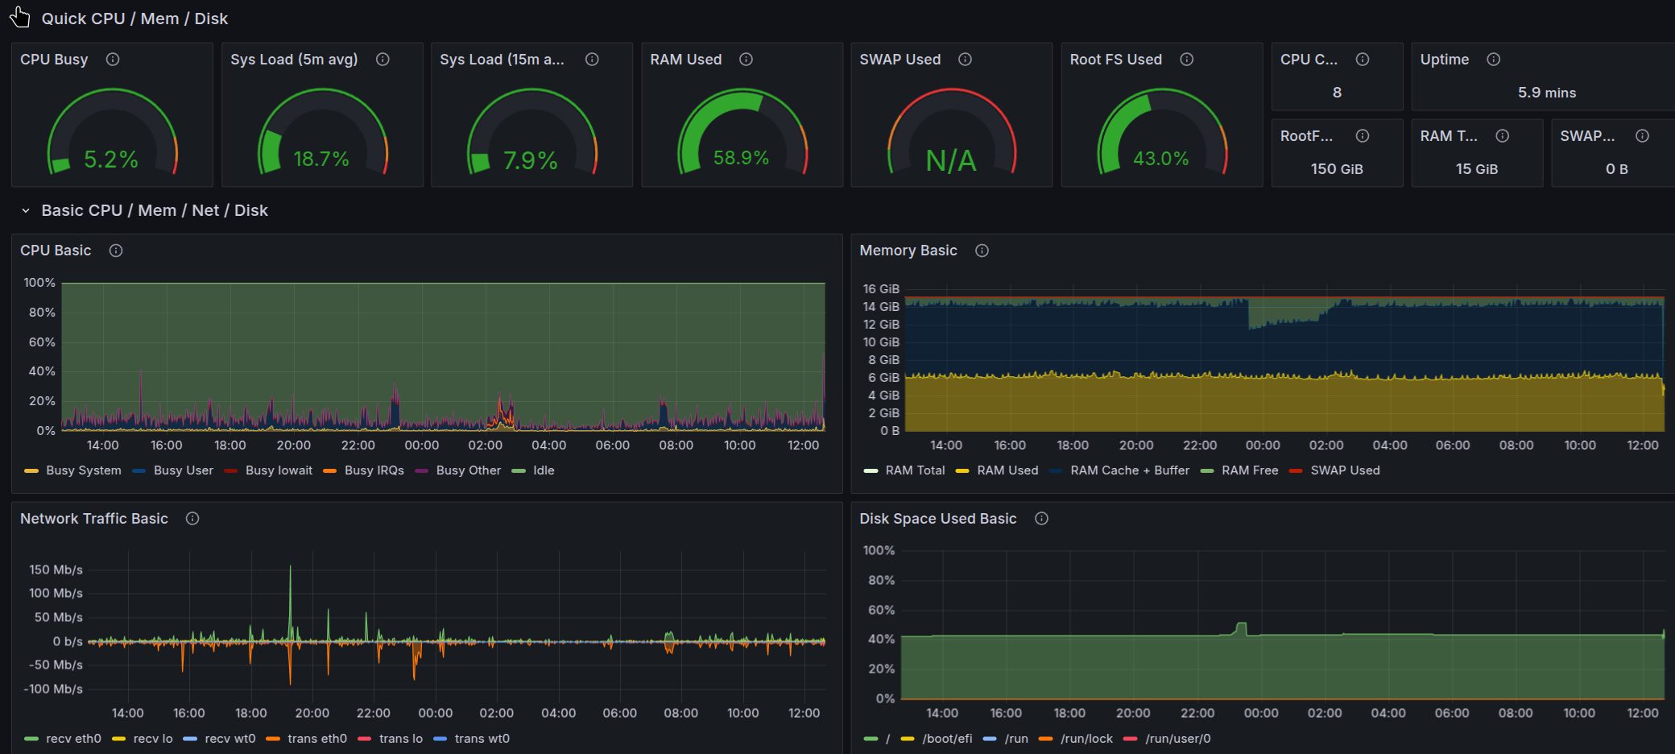The width and height of the screenshot is (1675, 754).
Task: Click the info icon next to Memory Basic
Action: coord(982,251)
